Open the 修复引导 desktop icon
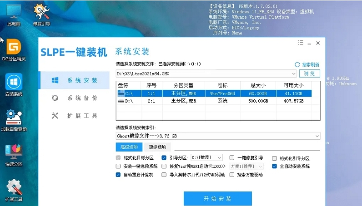362x206 pixels. point(41,15)
